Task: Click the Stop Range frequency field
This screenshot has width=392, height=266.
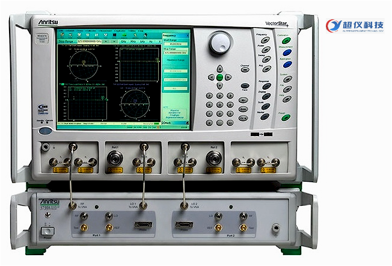Action: (x=89, y=42)
